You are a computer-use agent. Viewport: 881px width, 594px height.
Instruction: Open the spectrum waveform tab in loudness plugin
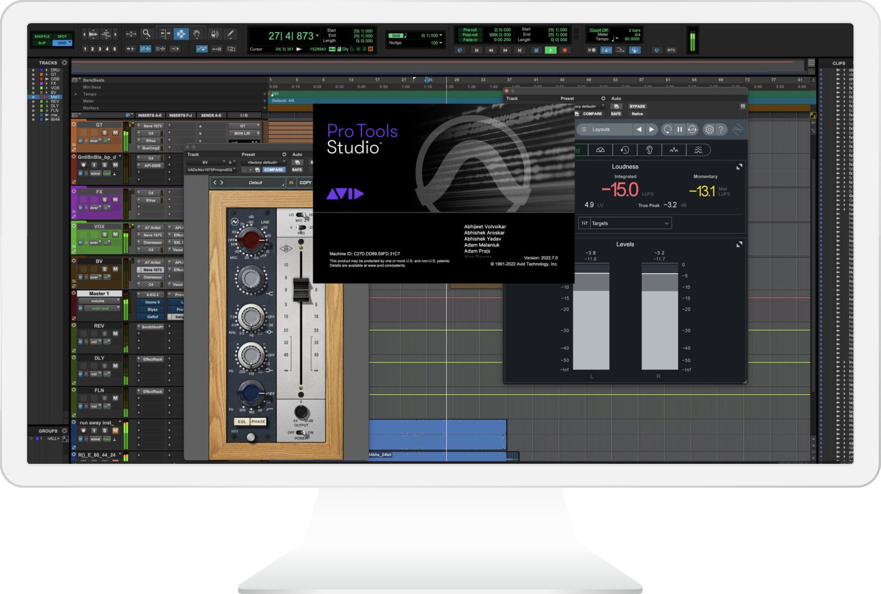(x=674, y=150)
